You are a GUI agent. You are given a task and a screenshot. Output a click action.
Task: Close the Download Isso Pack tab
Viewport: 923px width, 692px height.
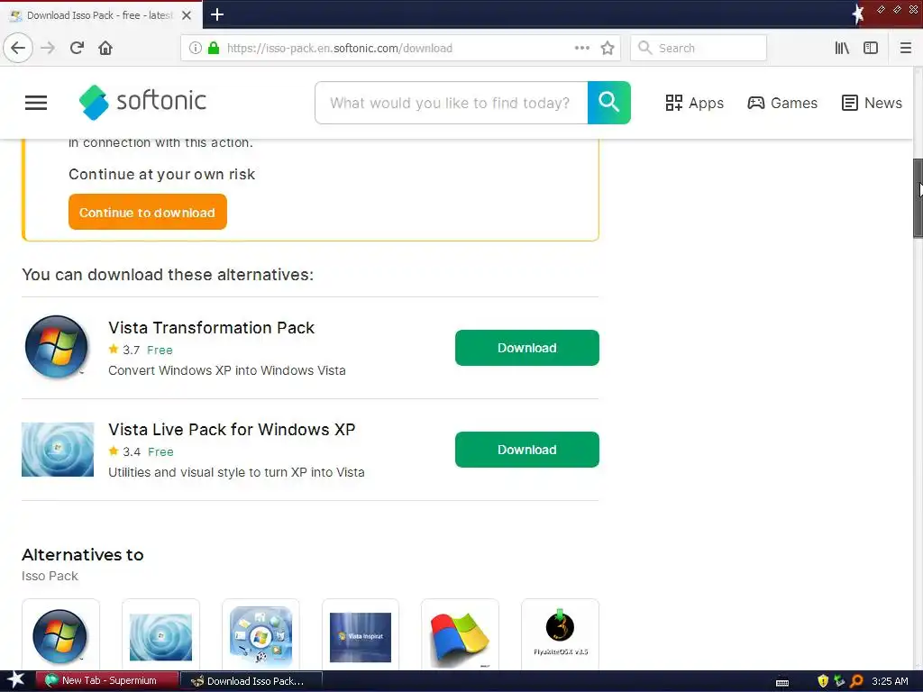click(x=187, y=15)
